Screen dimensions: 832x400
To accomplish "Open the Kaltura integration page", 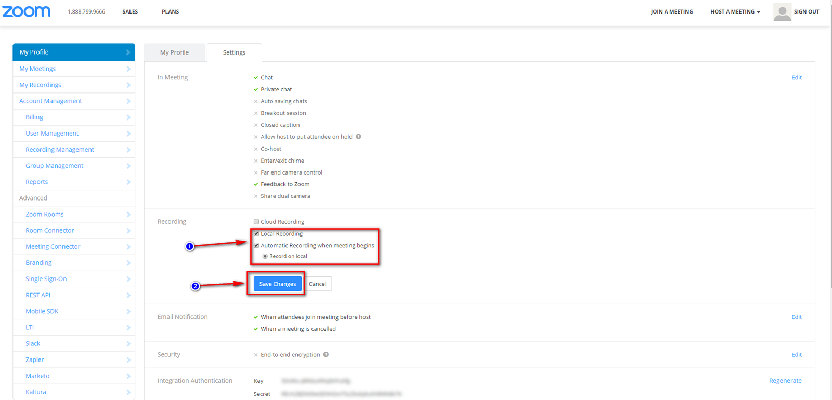I will [74, 392].
